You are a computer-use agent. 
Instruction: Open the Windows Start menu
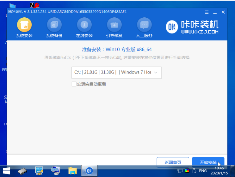click(6, 171)
